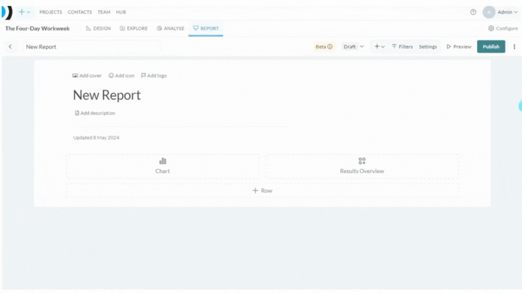The width and height of the screenshot is (522, 293).
Task: Navigate to the HUB
Action: tap(121, 12)
